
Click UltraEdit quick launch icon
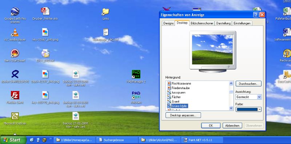click(x=44, y=140)
